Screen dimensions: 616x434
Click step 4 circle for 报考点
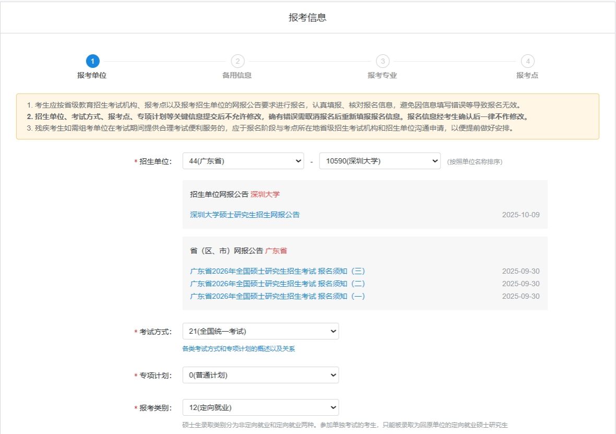point(528,62)
